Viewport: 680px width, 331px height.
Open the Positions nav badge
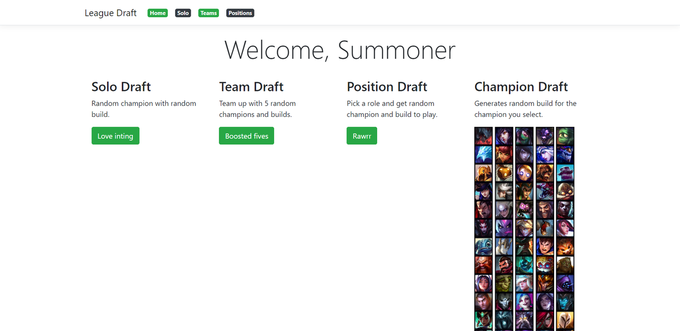coord(240,13)
